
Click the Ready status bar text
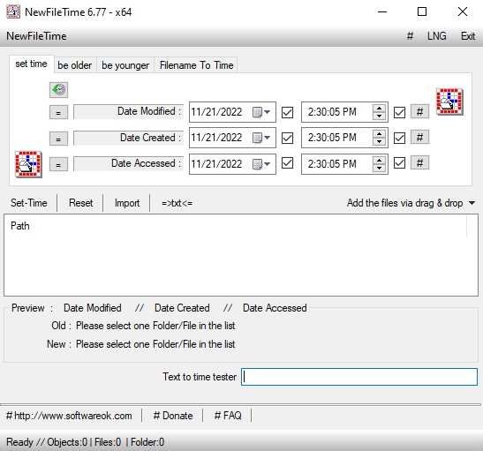[x=86, y=442]
